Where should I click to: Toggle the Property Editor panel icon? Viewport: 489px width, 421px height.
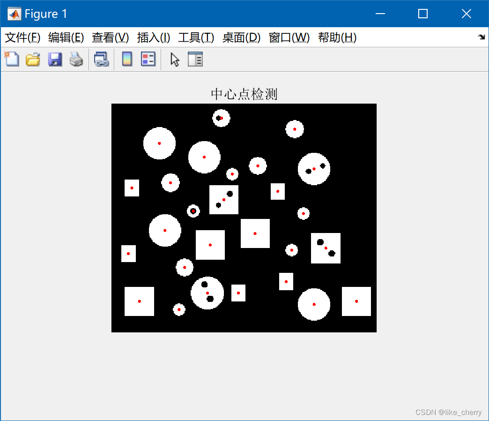coord(195,59)
